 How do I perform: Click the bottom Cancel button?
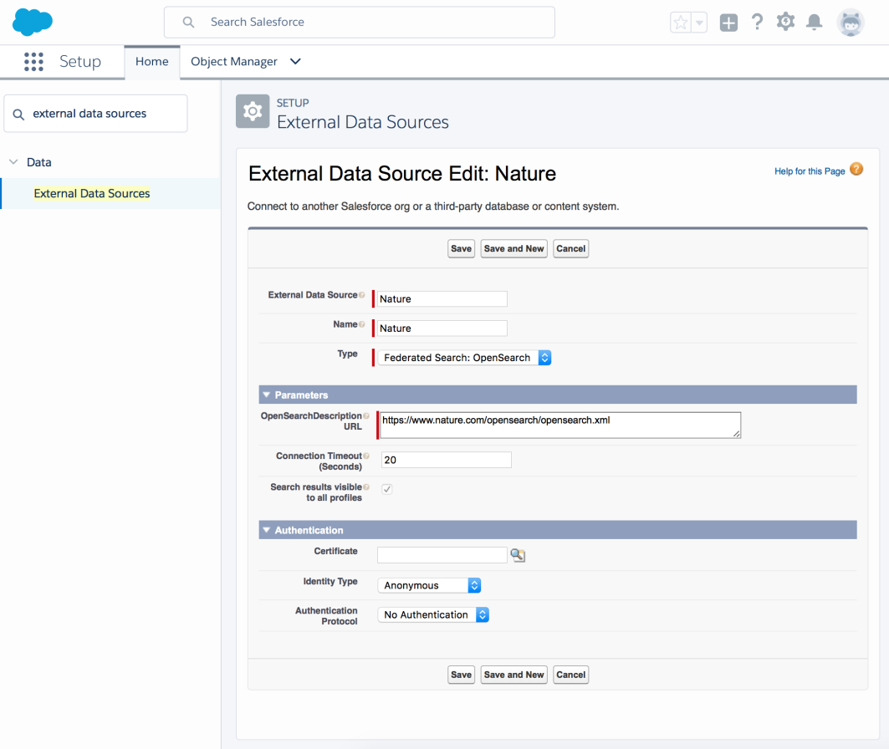[571, 675]
